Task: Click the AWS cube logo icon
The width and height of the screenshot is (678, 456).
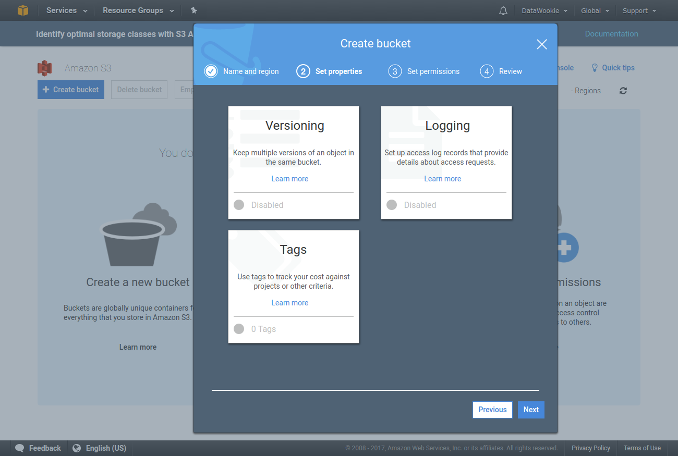Action: point(23,10)
